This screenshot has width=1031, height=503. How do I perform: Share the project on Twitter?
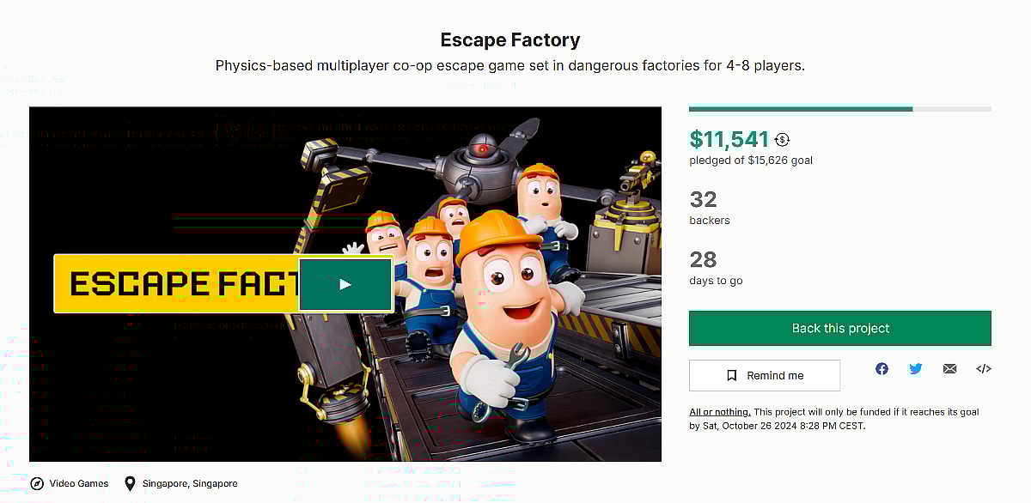915,369
